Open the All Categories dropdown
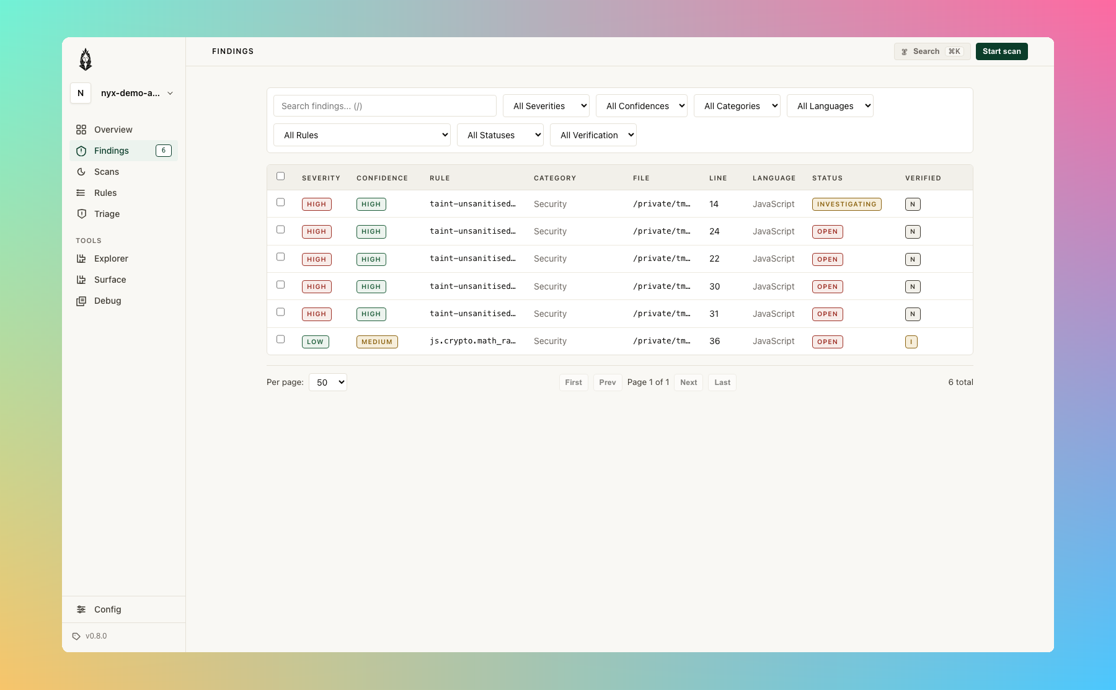Screen dimensions: 1116x690 [737, 106]
